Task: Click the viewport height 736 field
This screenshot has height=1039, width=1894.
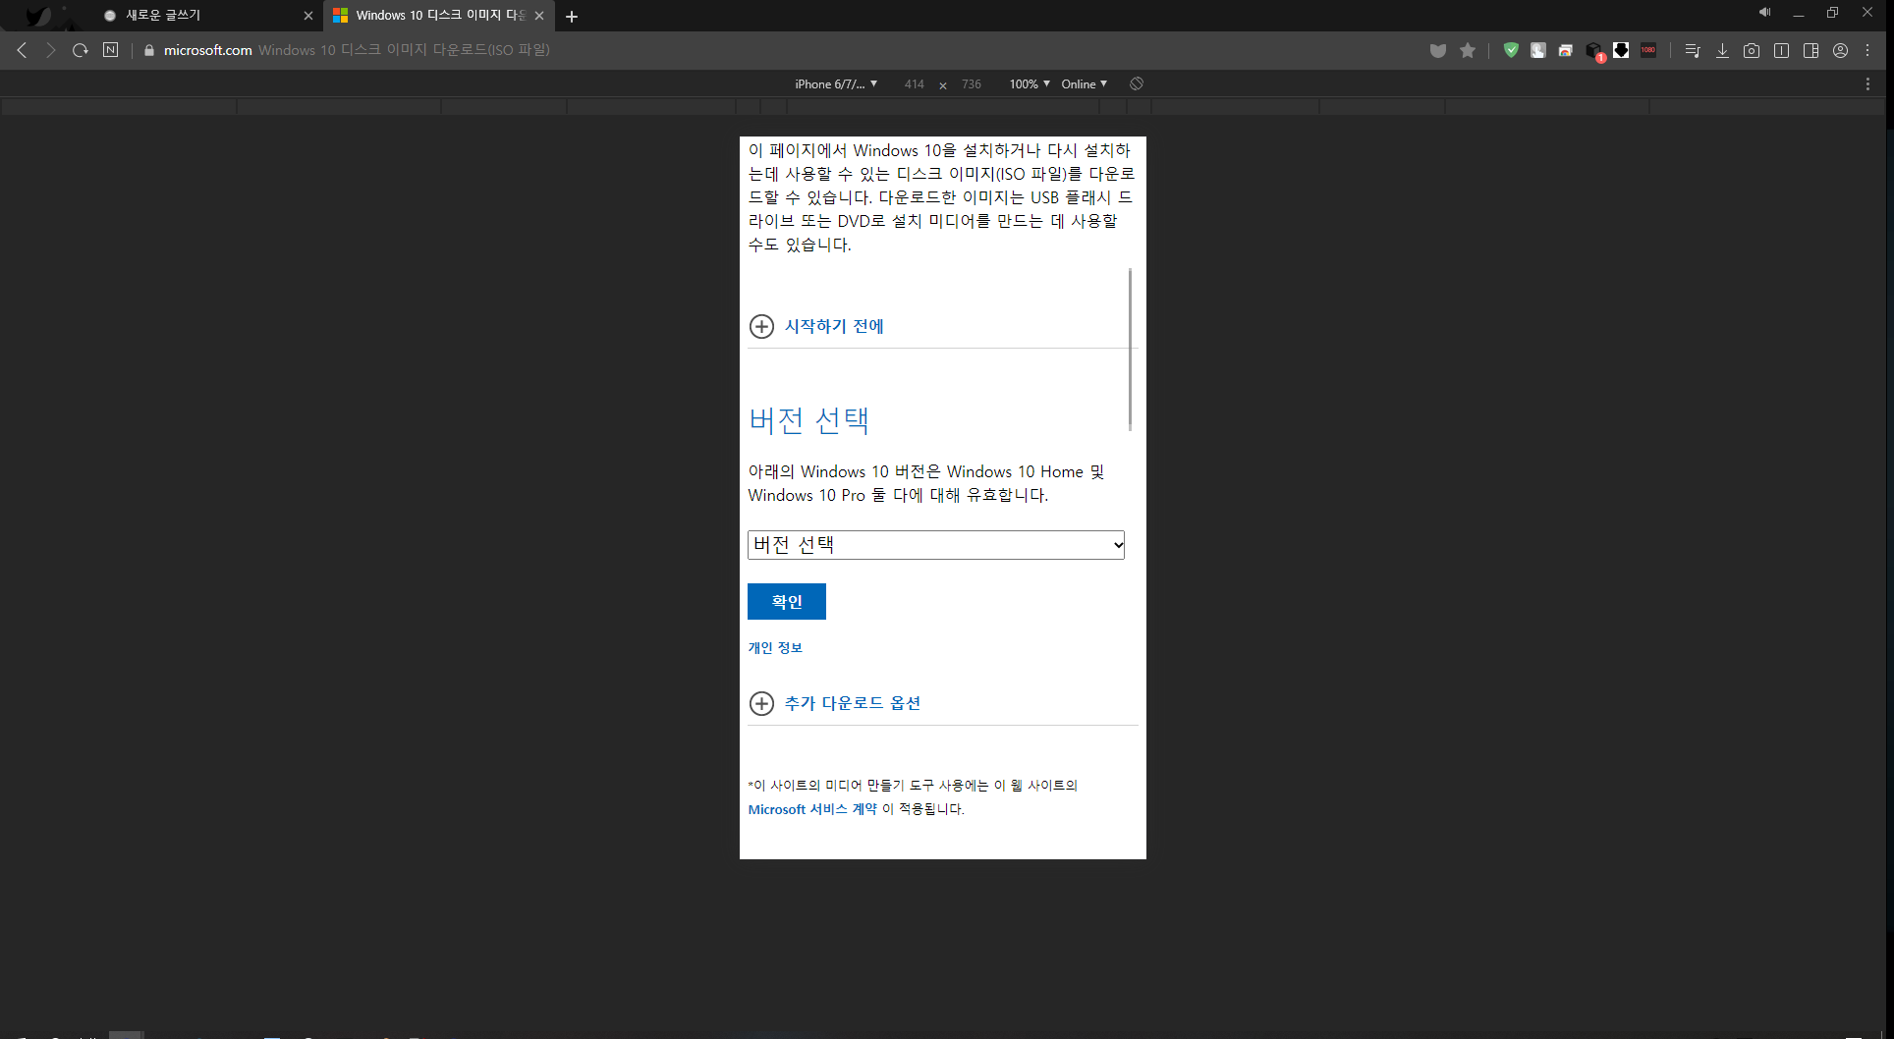Action: pyautogui.click(x=972, y=84)
